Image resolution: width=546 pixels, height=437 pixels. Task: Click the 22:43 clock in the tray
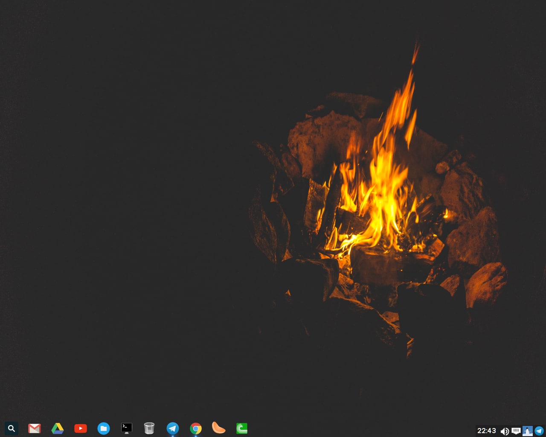point(487,431)
